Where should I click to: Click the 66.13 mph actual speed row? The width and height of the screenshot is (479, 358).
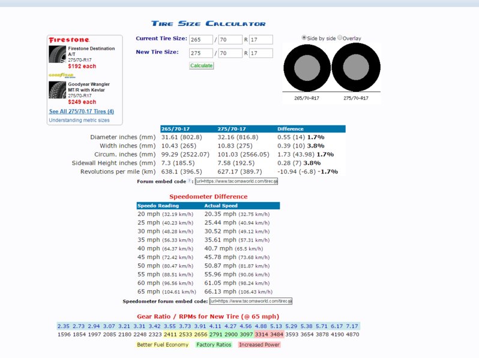point(238,291)
